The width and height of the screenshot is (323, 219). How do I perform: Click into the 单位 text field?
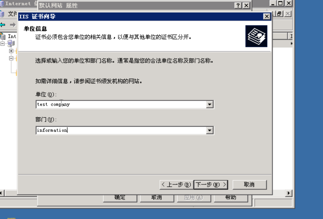pos(121,105)
